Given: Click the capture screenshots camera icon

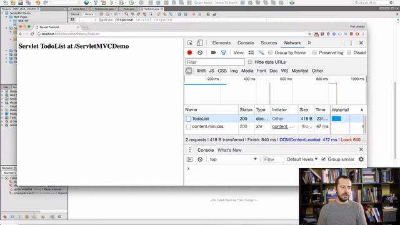Looking at the screenshot, I should tap(214, 52).
